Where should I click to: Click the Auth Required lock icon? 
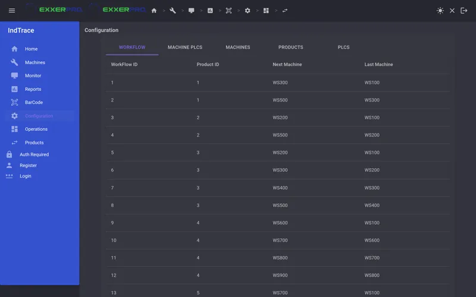click(x=9, y=154)
